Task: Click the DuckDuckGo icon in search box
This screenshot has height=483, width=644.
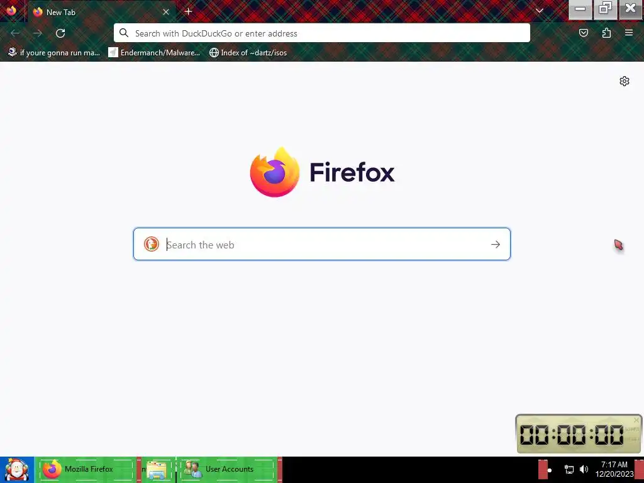Action: point(151,244)
